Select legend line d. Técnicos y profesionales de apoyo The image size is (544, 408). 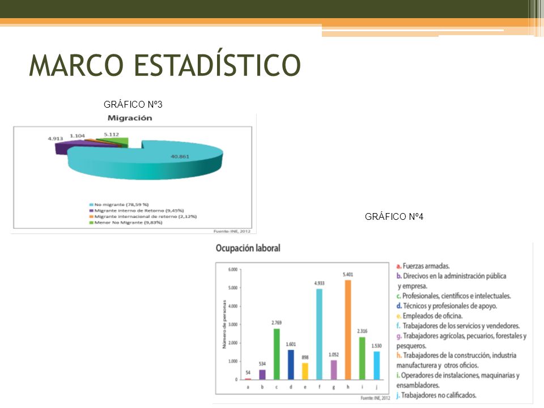(x=447, y=306)
